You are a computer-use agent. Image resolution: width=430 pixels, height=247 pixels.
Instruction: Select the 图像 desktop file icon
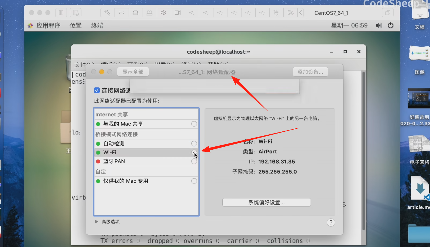click(x=420, y=53)
